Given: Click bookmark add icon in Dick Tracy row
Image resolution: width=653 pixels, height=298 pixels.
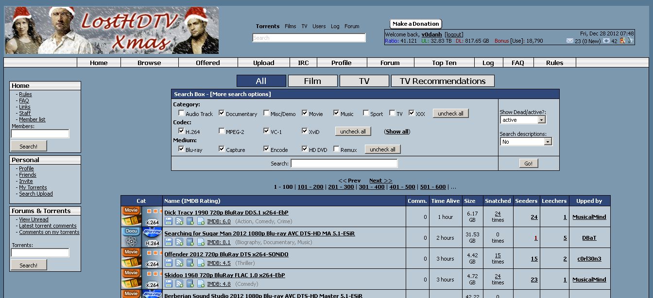Looking at the screenshot, I should 190,221.
